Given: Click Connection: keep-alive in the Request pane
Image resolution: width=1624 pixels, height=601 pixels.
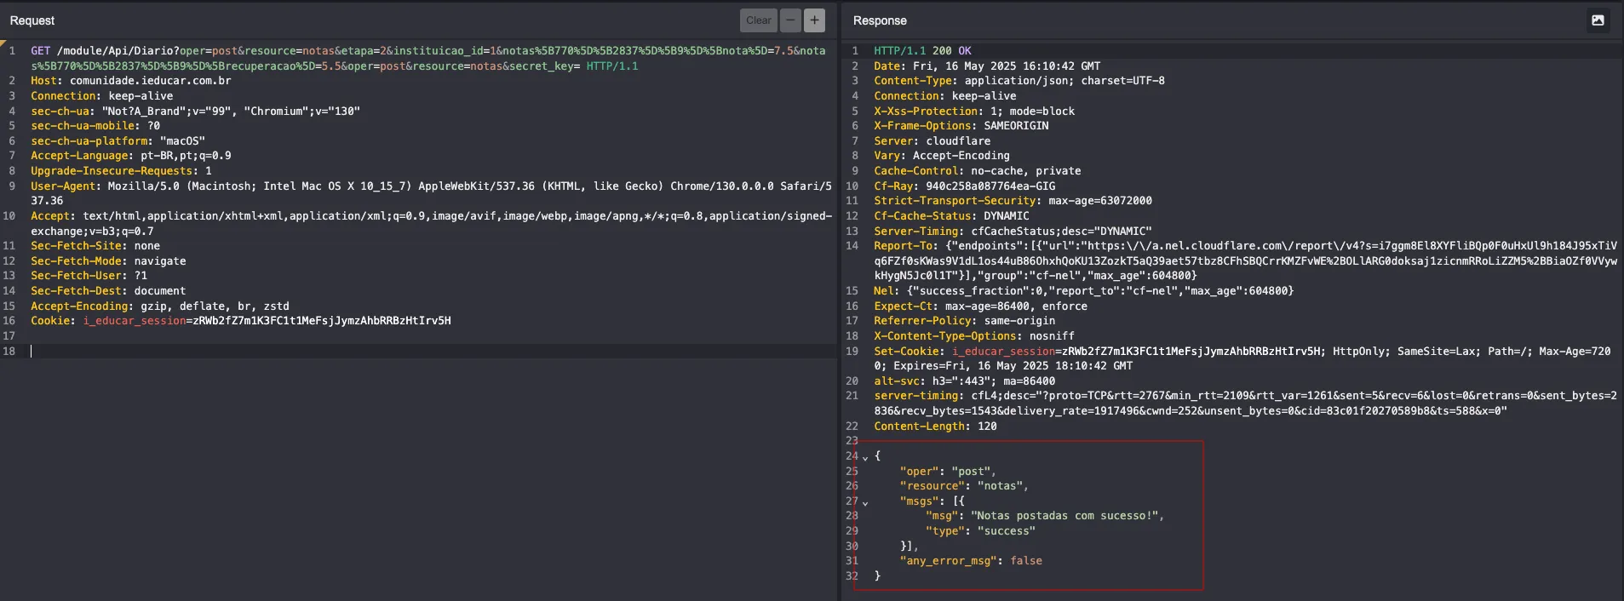Looking at the screenshot, I should 102,96.
